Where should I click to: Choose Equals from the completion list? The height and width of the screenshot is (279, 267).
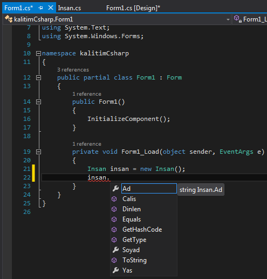click(132, 219)
